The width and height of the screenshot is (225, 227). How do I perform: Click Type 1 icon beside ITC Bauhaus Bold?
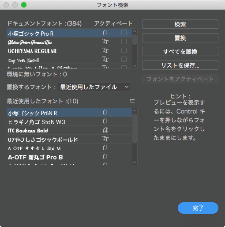105,130
